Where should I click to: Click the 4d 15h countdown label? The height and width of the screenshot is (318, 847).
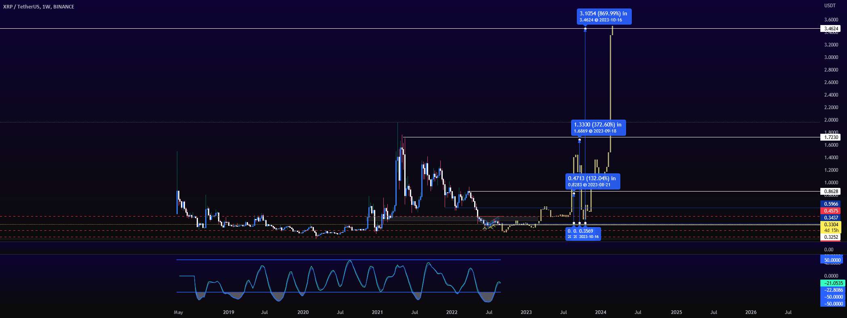pyautogui.click(x=830, y=230)
